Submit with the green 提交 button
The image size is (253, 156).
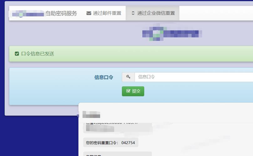coord(133,91)
